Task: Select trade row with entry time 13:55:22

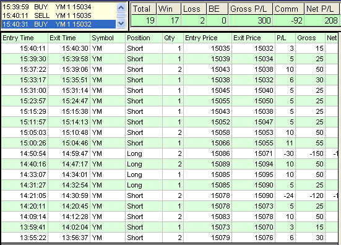Action: (x=170, y=238)
